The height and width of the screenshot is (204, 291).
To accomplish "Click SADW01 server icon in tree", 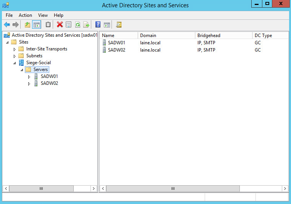I will (x=36, y=76).
